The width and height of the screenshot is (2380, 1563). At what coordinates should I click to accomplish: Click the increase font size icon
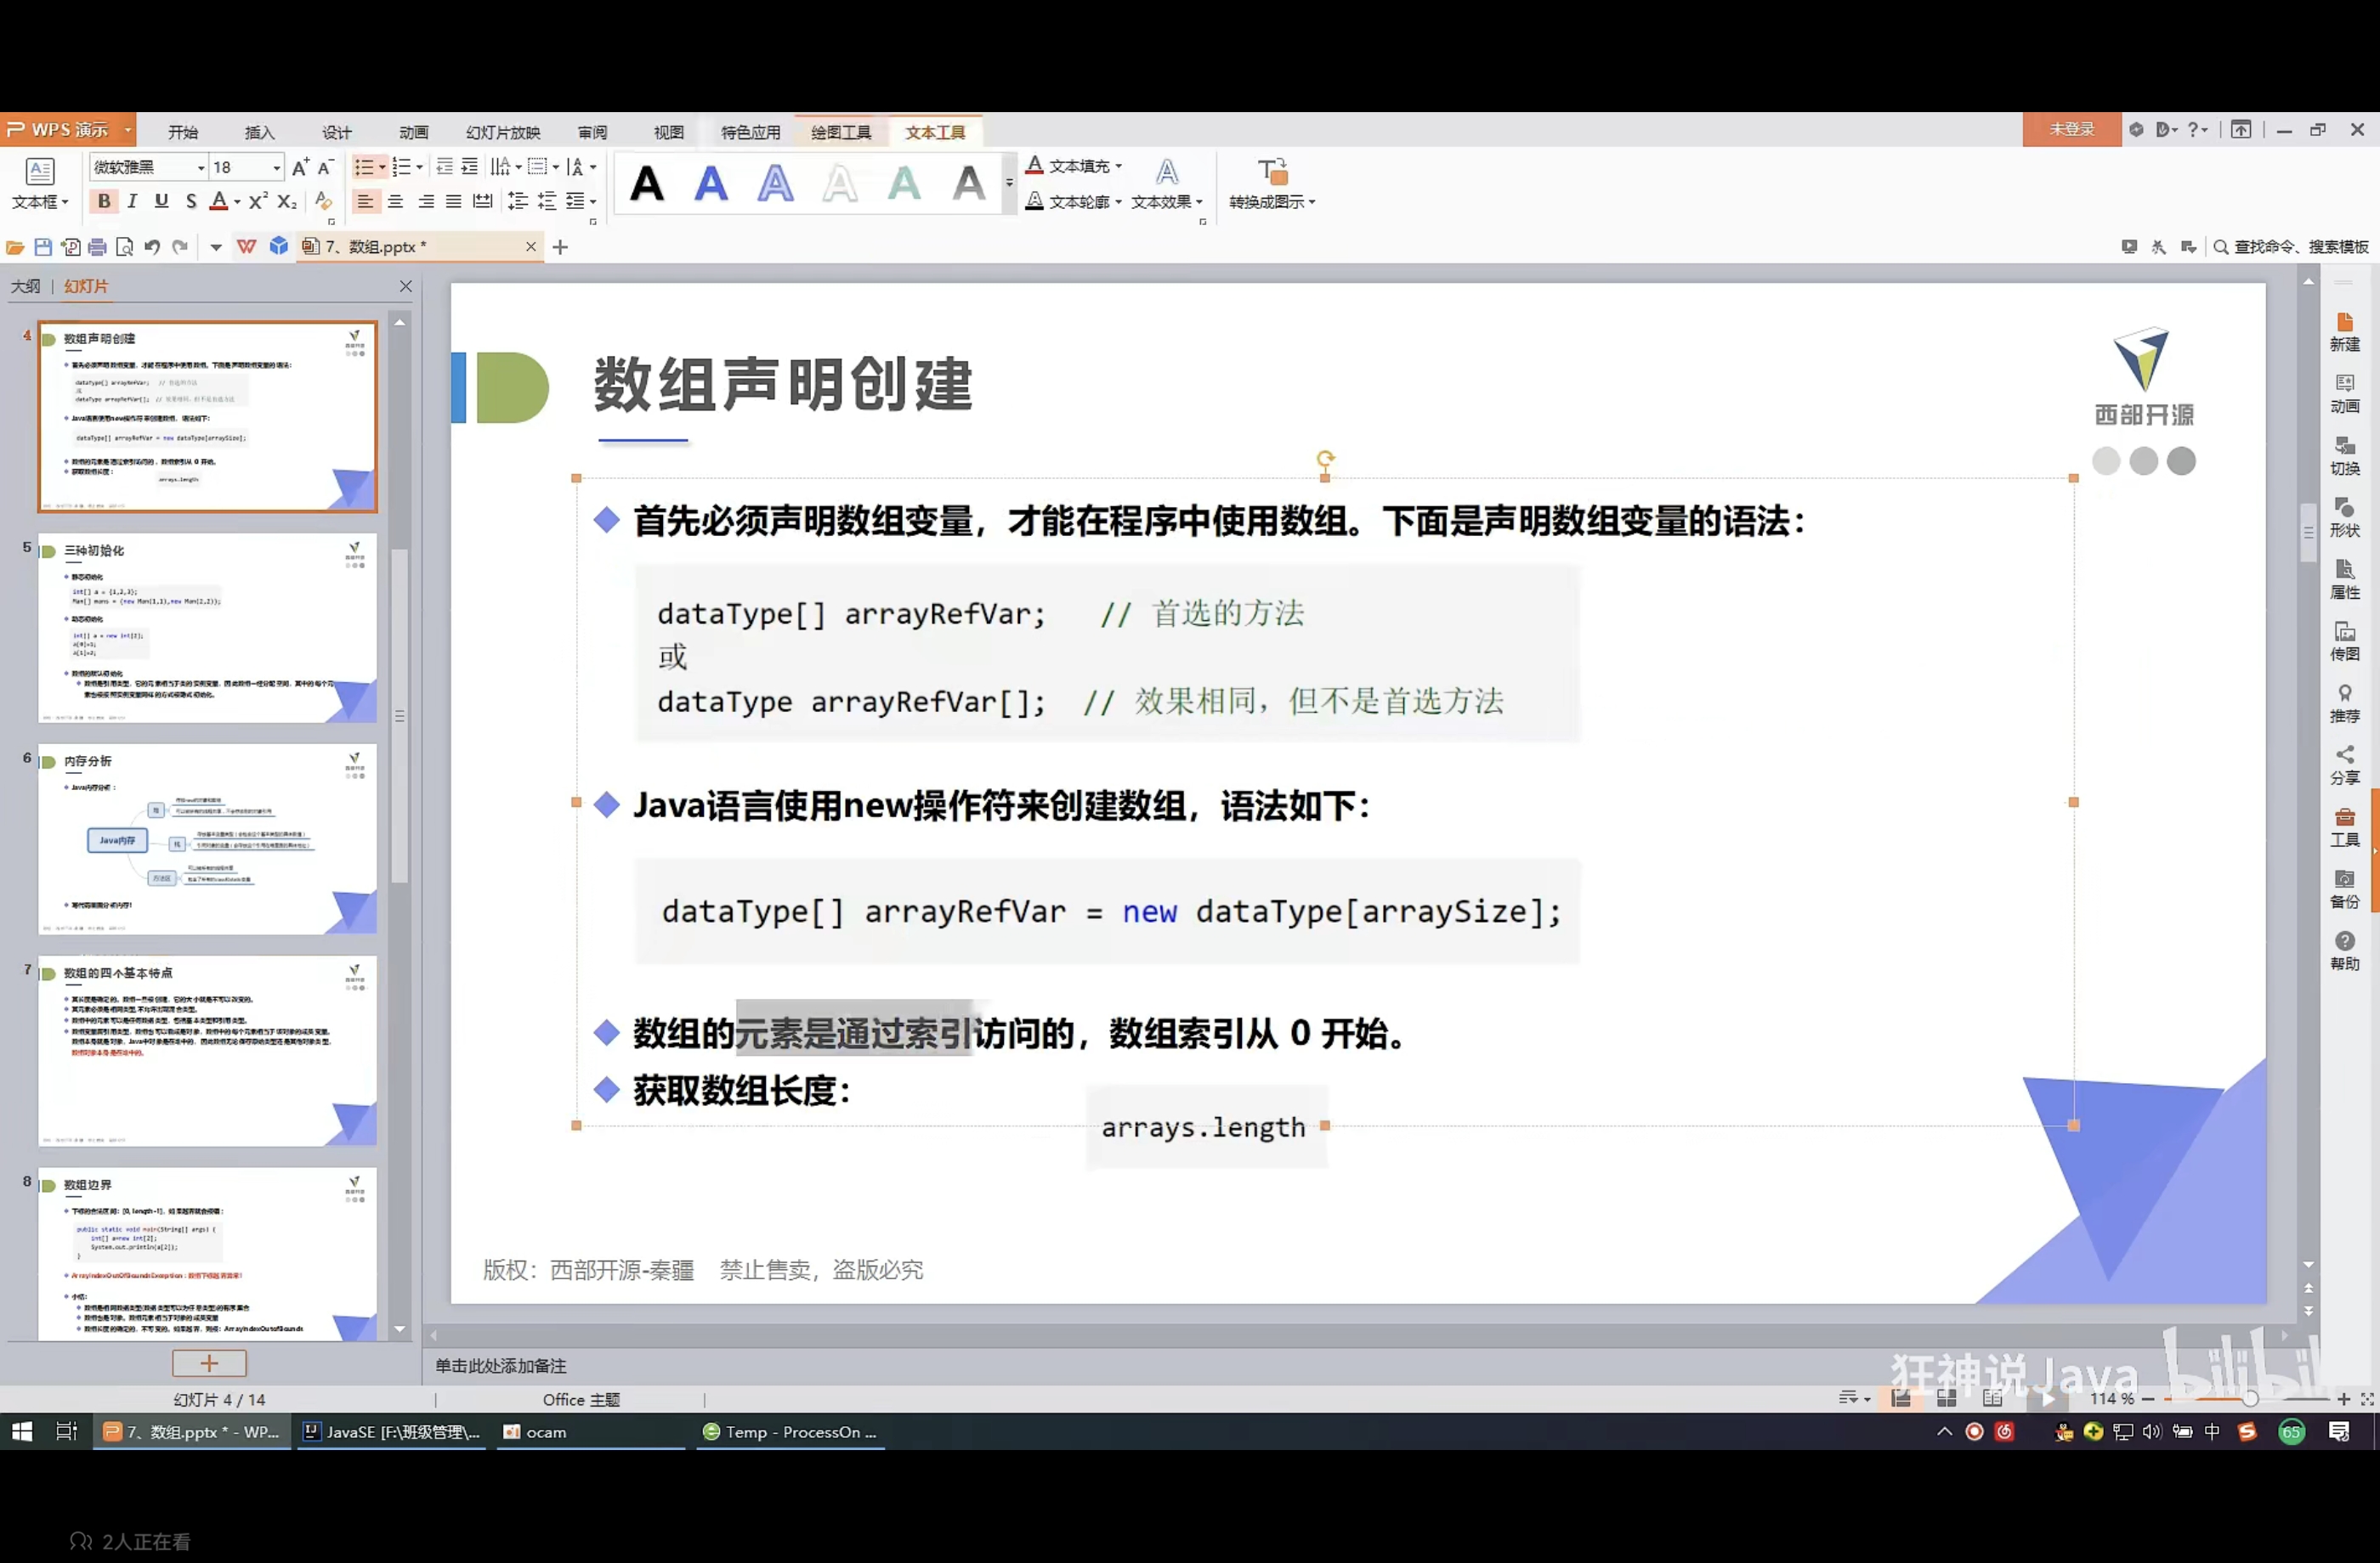point(300,168)
